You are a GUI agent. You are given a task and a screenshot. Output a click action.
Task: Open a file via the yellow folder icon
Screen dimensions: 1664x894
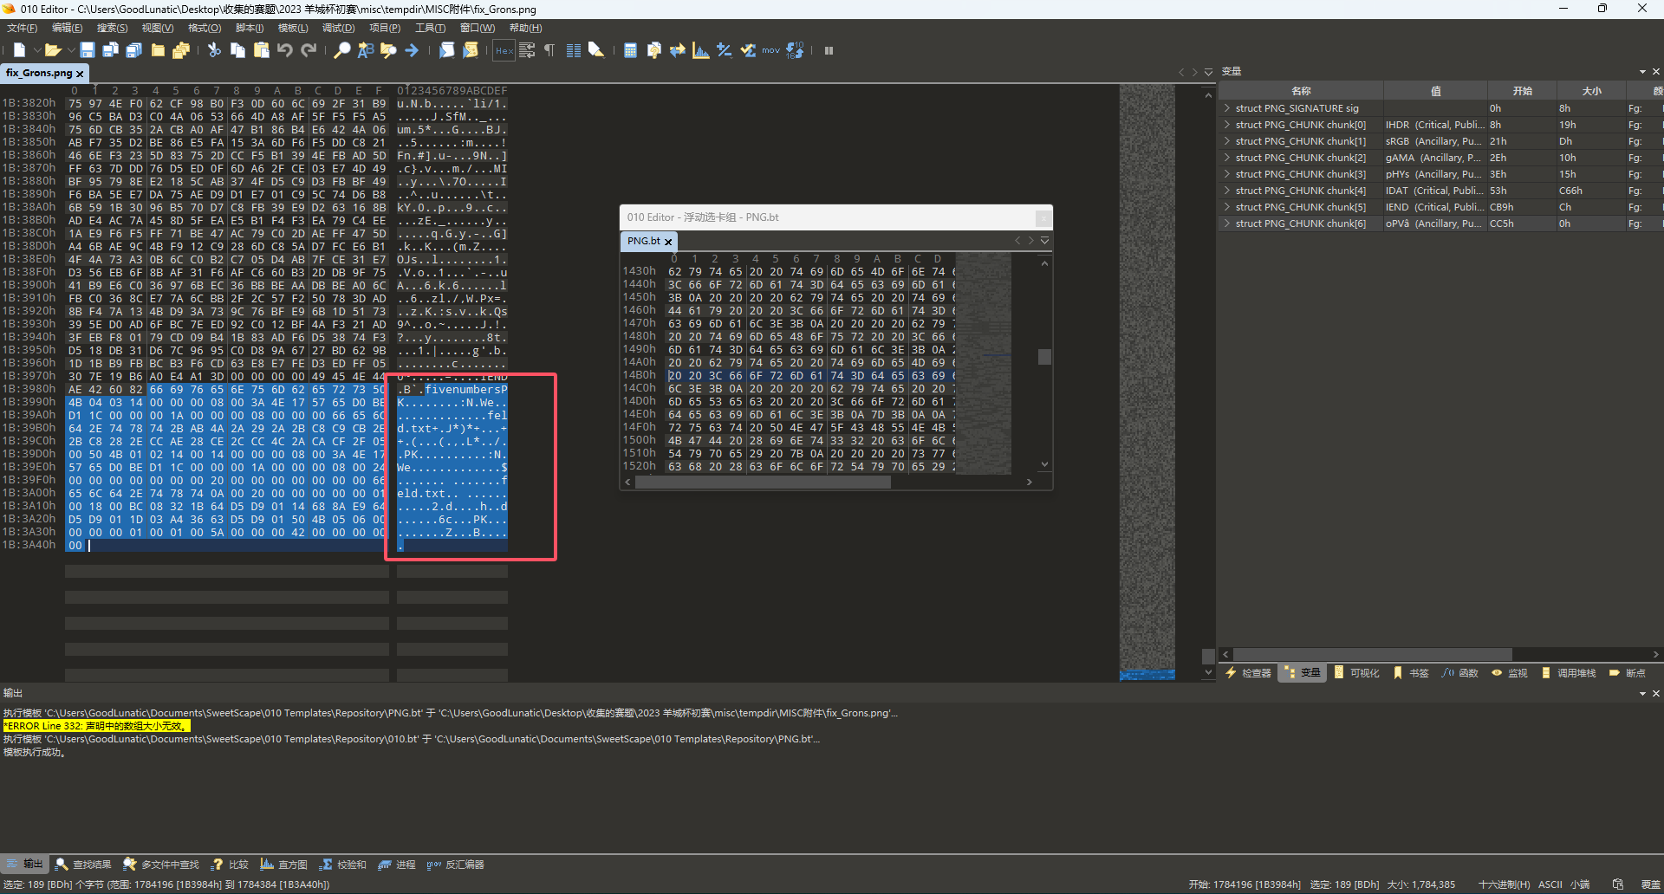(x=52, y=50)
